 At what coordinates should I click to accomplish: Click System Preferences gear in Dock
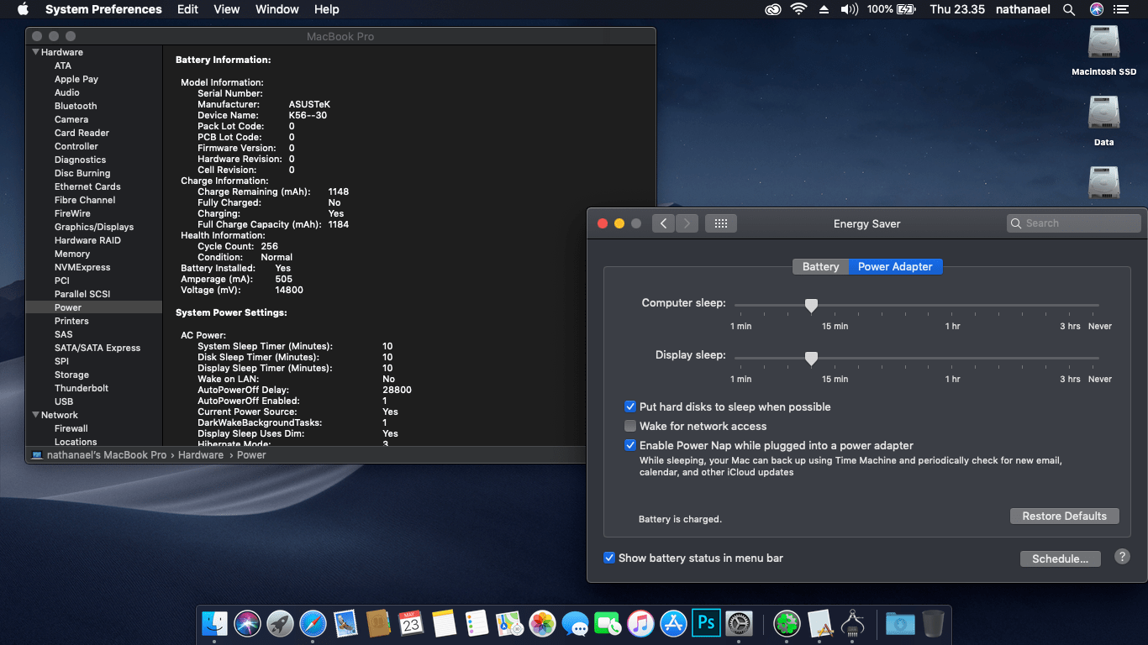(x=739, y=623)
